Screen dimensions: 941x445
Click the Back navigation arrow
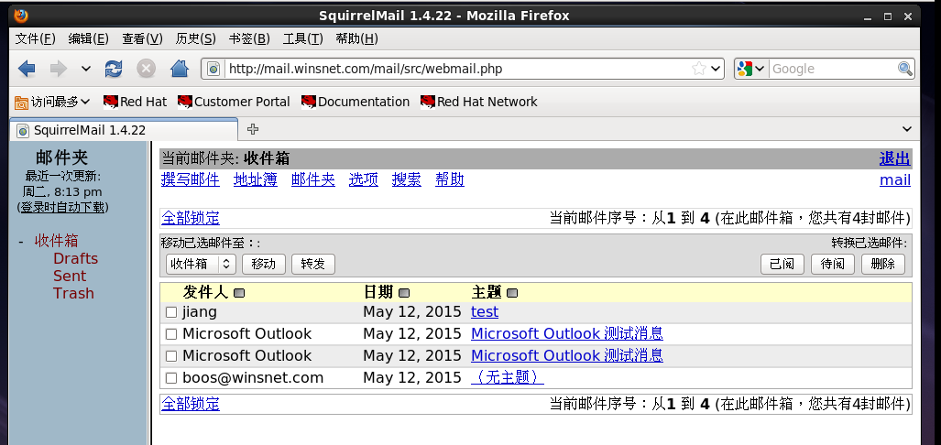coord(27,69)
